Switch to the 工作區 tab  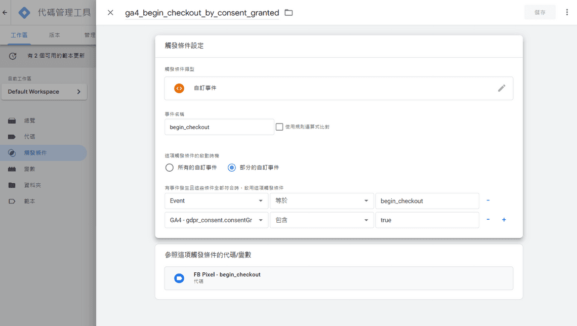point(19,35)
